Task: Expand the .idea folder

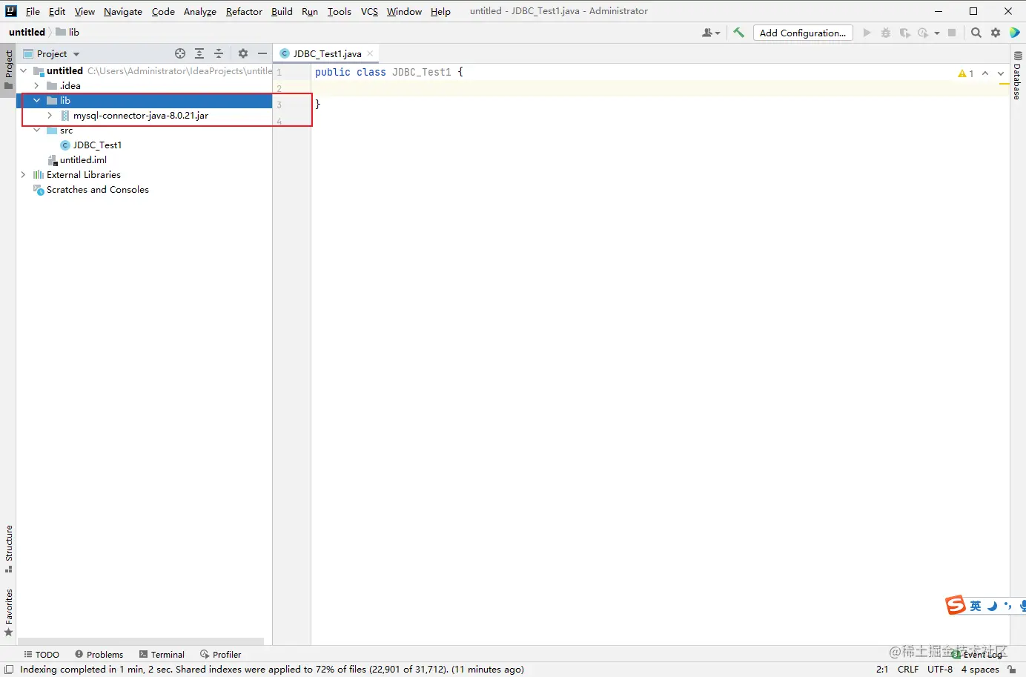Action: pos(36,86)
